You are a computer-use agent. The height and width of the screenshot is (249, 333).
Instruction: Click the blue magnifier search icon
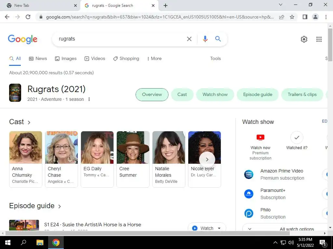218,39
